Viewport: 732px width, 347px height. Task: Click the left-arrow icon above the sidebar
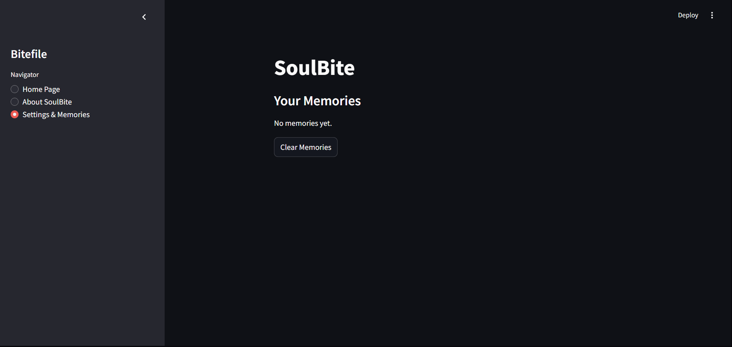144,17
